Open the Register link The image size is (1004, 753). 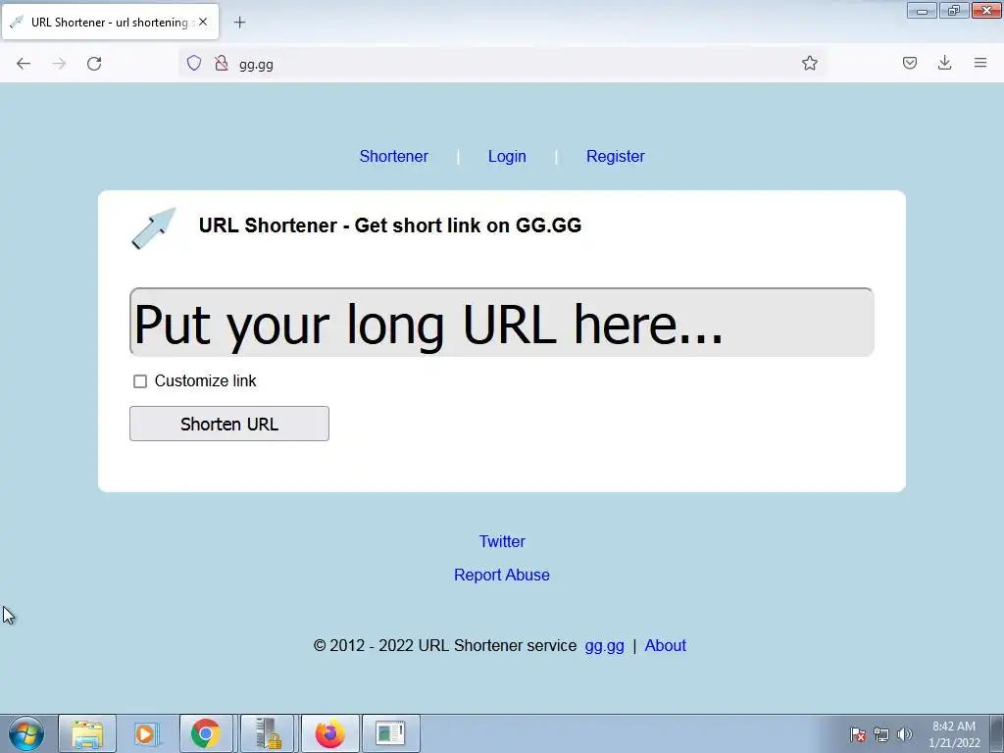pos(616,156)
